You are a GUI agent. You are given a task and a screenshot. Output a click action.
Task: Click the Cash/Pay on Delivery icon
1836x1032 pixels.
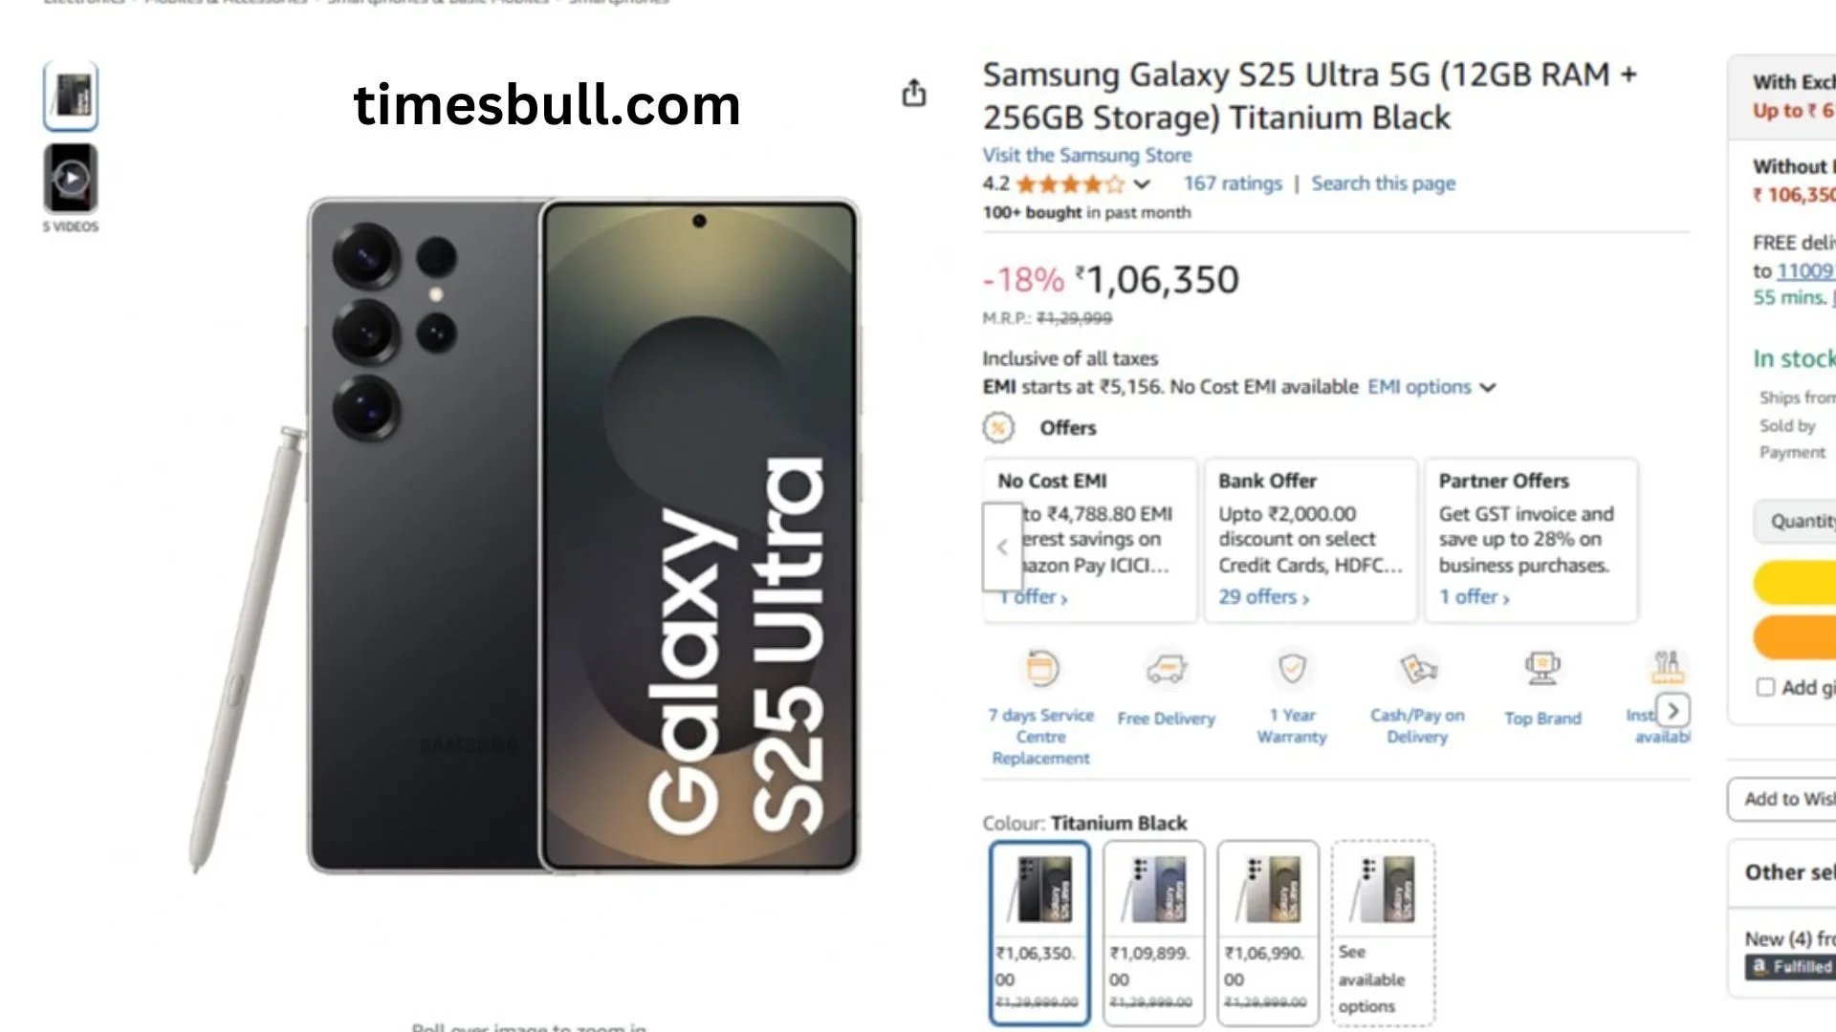click(1417, 668)
